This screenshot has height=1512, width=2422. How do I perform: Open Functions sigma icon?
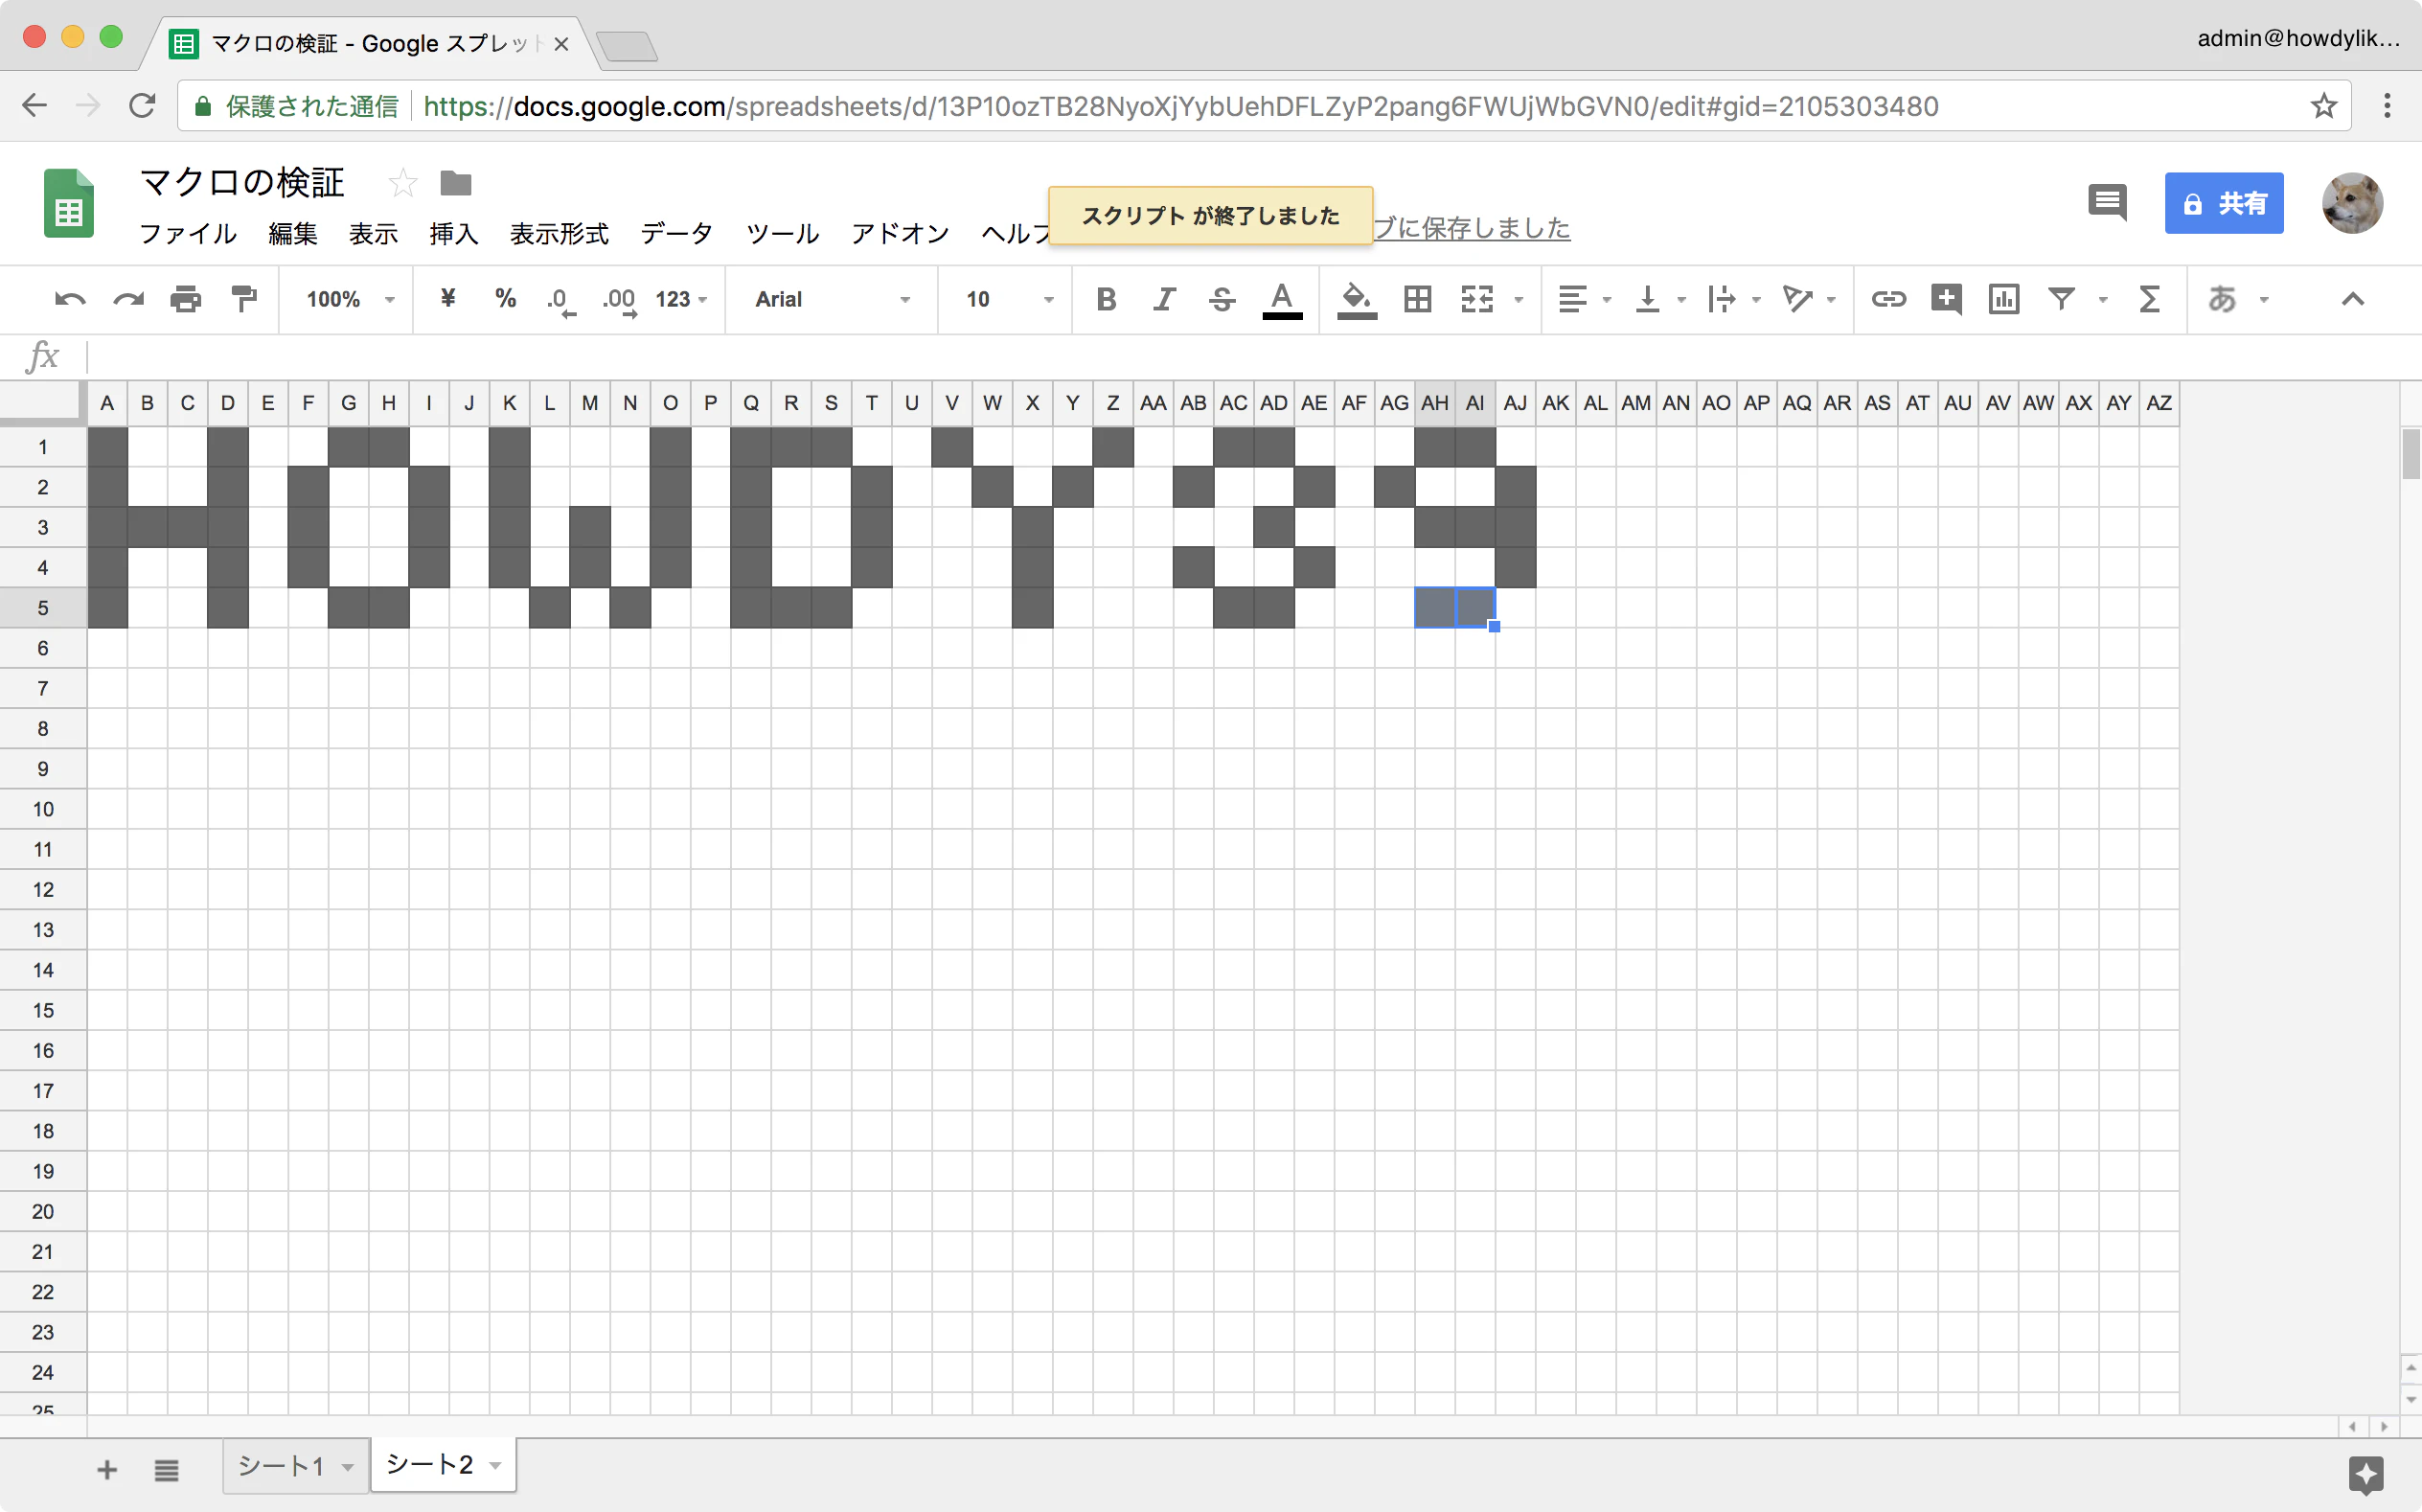tap(2149, 299)
